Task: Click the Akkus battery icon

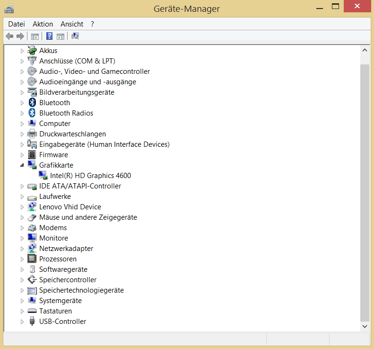Action: (32, 50)
